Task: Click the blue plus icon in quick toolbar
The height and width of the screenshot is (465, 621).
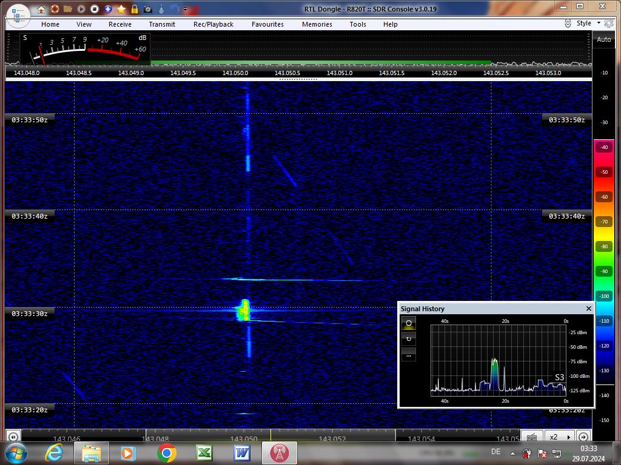Action: 108,8
